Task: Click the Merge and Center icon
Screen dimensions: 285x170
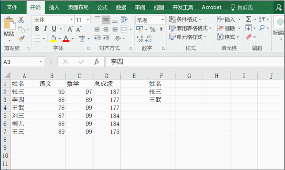Action: 124,29
